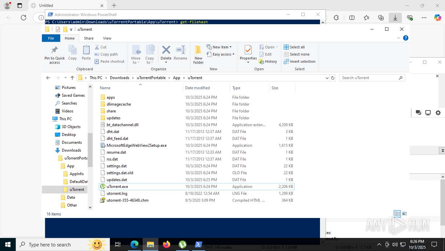The width and height of the screenshot is (445, 251).
Task: Cut the selected file
Action: (100, 47)
